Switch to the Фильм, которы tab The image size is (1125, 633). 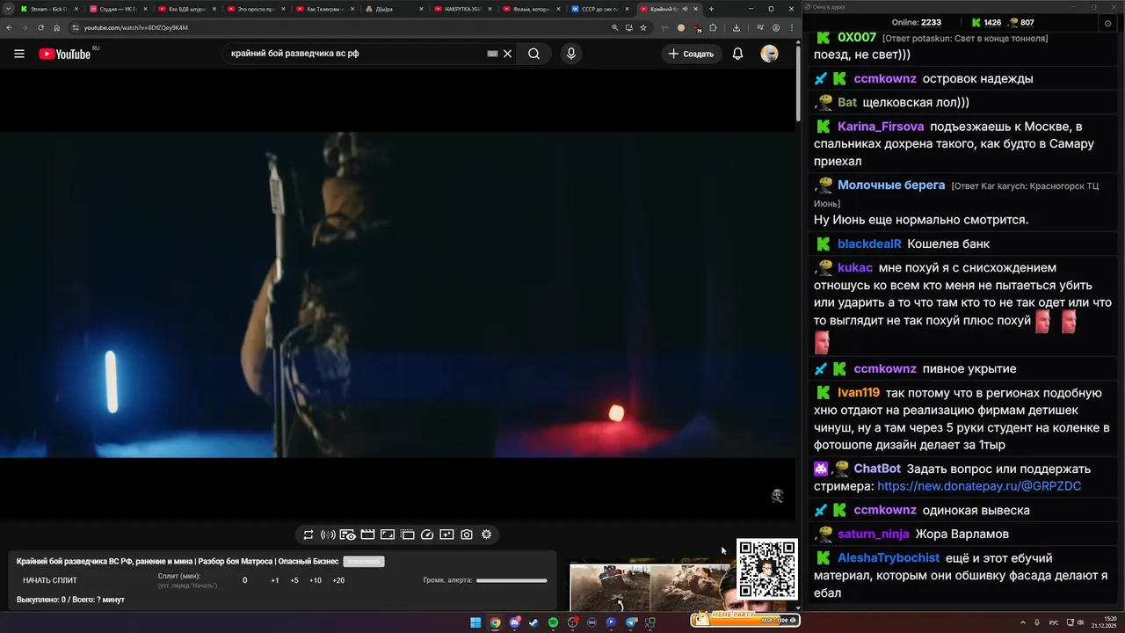point(531,9)
